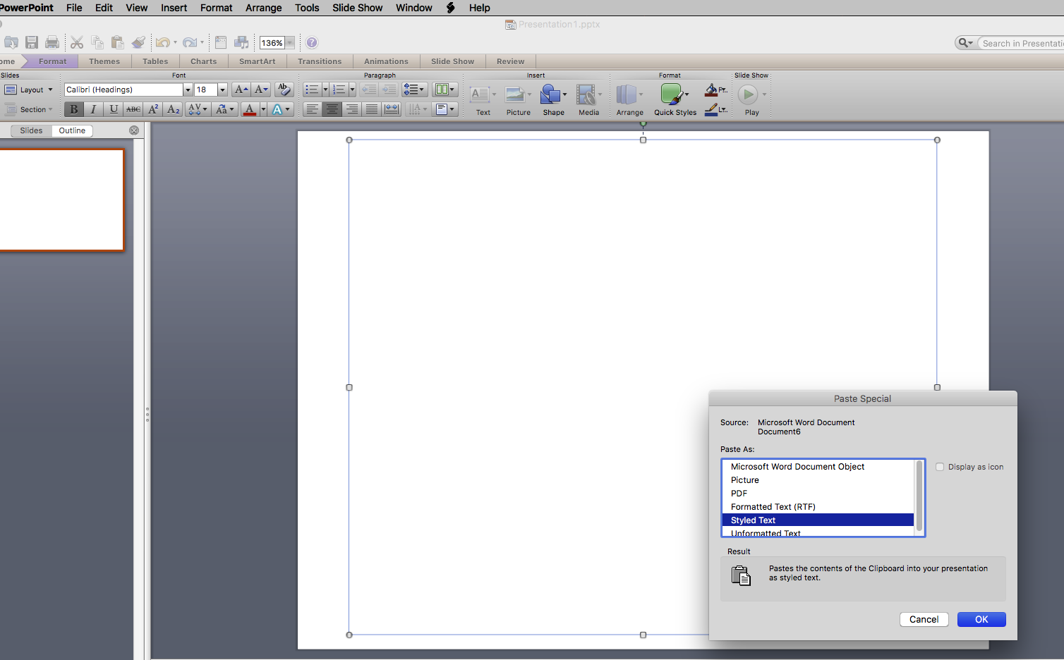The height and width of the screenshot is (660, 1064).
Task: Click the Format Painter brush icon
Action: tap(138, 42)
